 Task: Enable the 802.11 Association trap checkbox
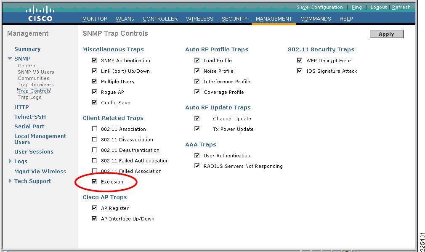(94, 129)
